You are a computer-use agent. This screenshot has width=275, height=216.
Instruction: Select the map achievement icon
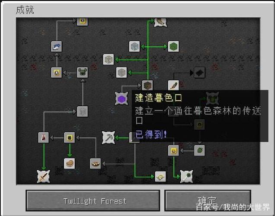pos(160,177)
